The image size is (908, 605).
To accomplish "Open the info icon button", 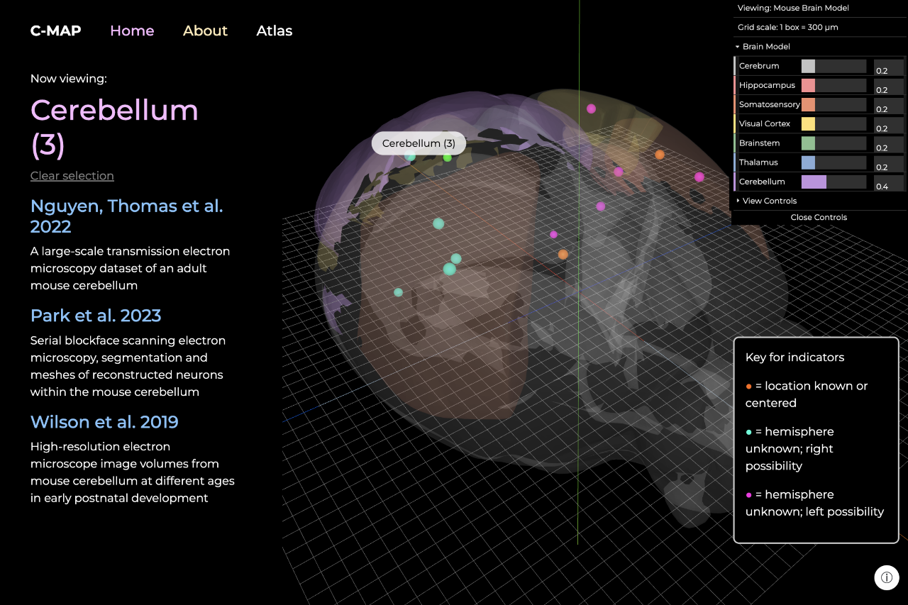I will click(887, 577).
